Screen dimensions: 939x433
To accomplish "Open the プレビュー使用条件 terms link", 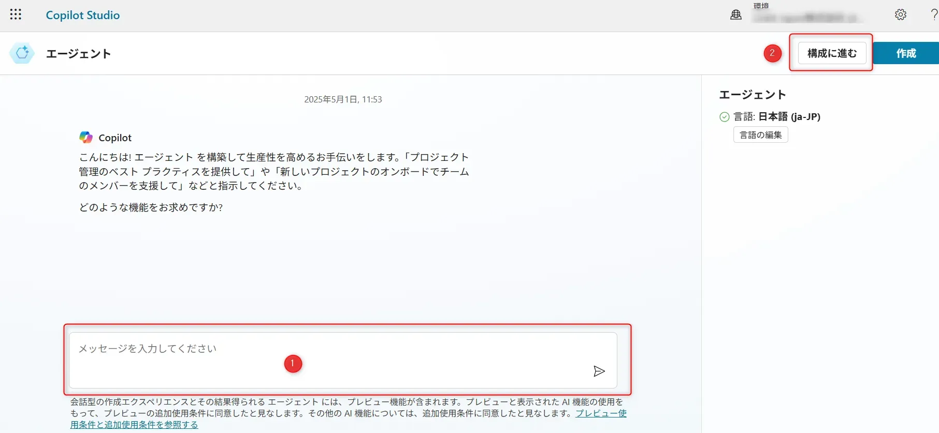I will (601, 413).
